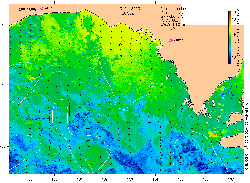Click the longitude 129 axis label
The image size is (250, 183).
[x=29, y=179]
